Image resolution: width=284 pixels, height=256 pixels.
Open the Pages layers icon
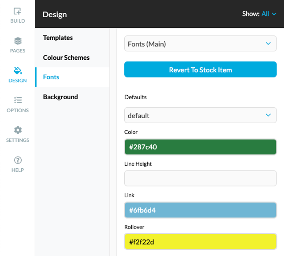pyautogui.click(x=18, y=41)
